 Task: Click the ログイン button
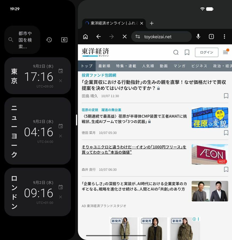pyautogui.click(x=206, y=52)
